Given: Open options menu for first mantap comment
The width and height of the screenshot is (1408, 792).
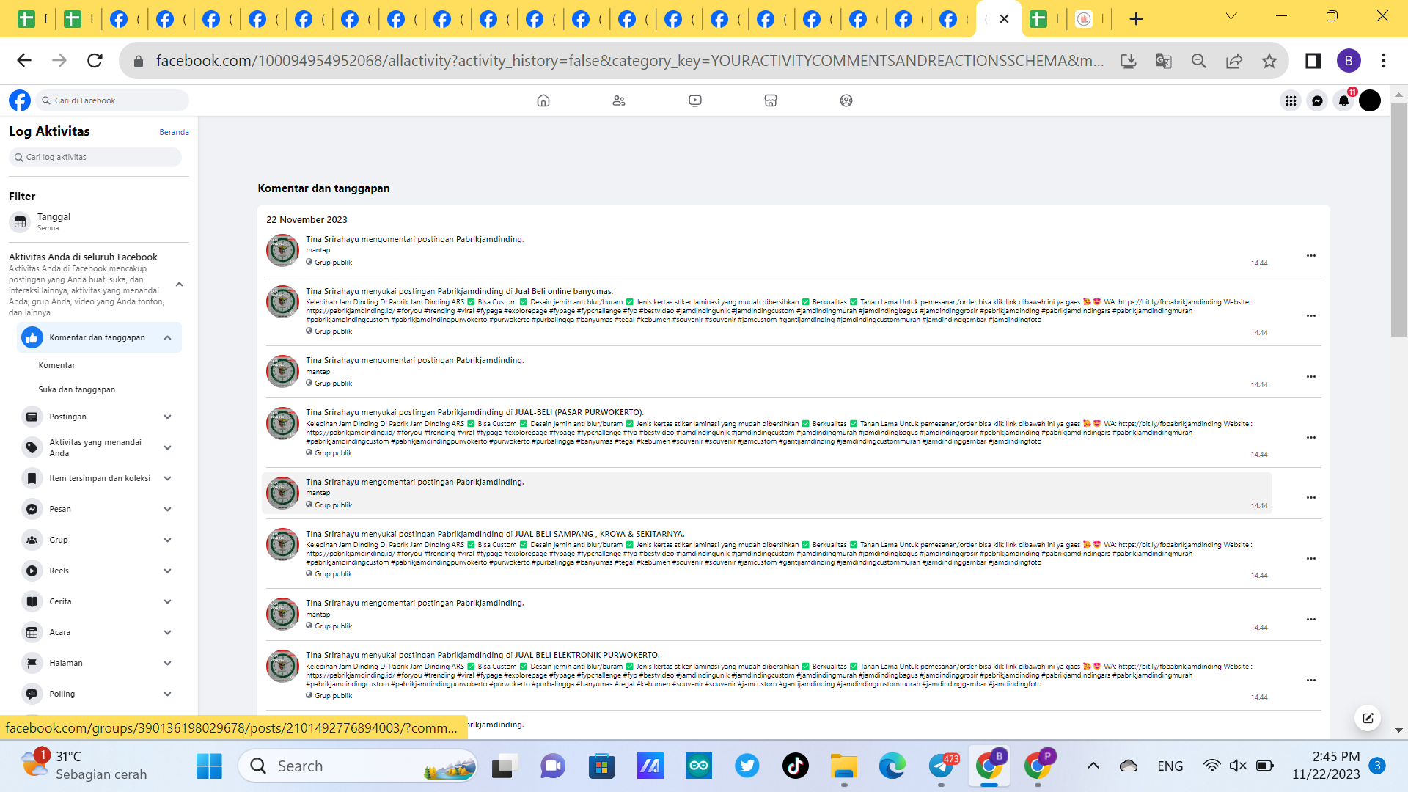Looking at the screenshot, I should tap(1311, 256).
